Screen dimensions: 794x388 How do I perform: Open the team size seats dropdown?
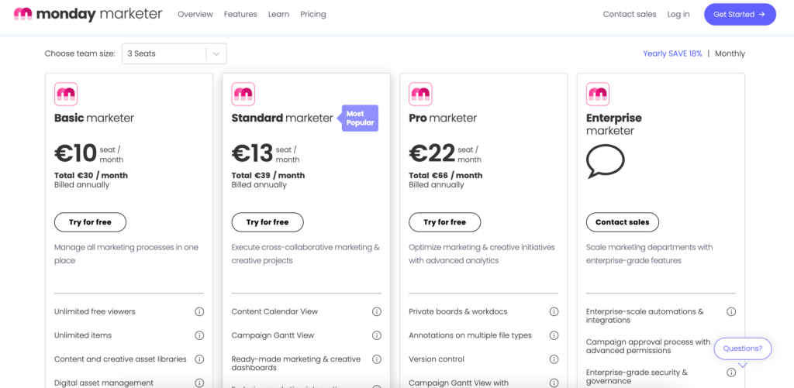174,53
